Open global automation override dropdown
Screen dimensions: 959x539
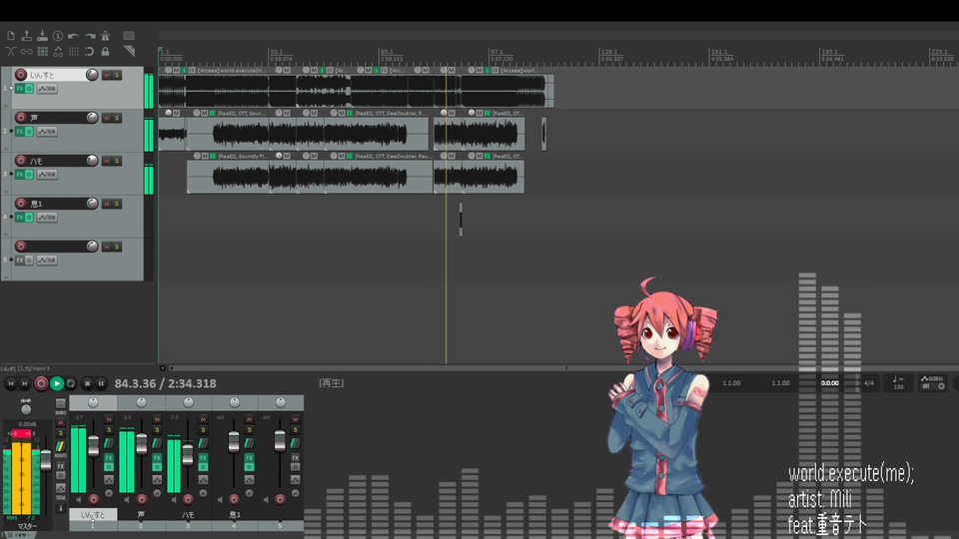933,382
